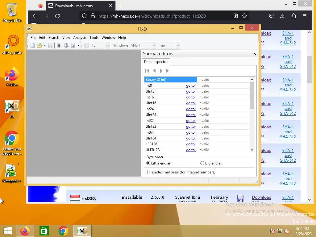This screenshot has height=237, width=316.
Task: Click the Open RAM memory chip icon
Action: (59, 45)
